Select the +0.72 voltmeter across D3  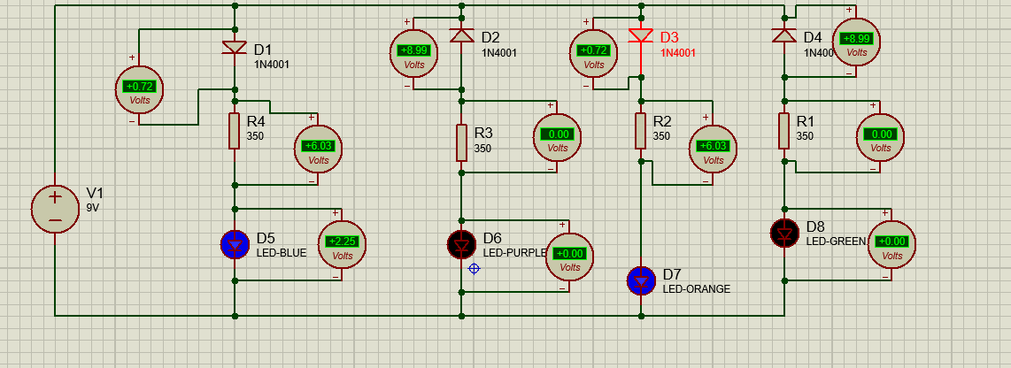(593, 52)
